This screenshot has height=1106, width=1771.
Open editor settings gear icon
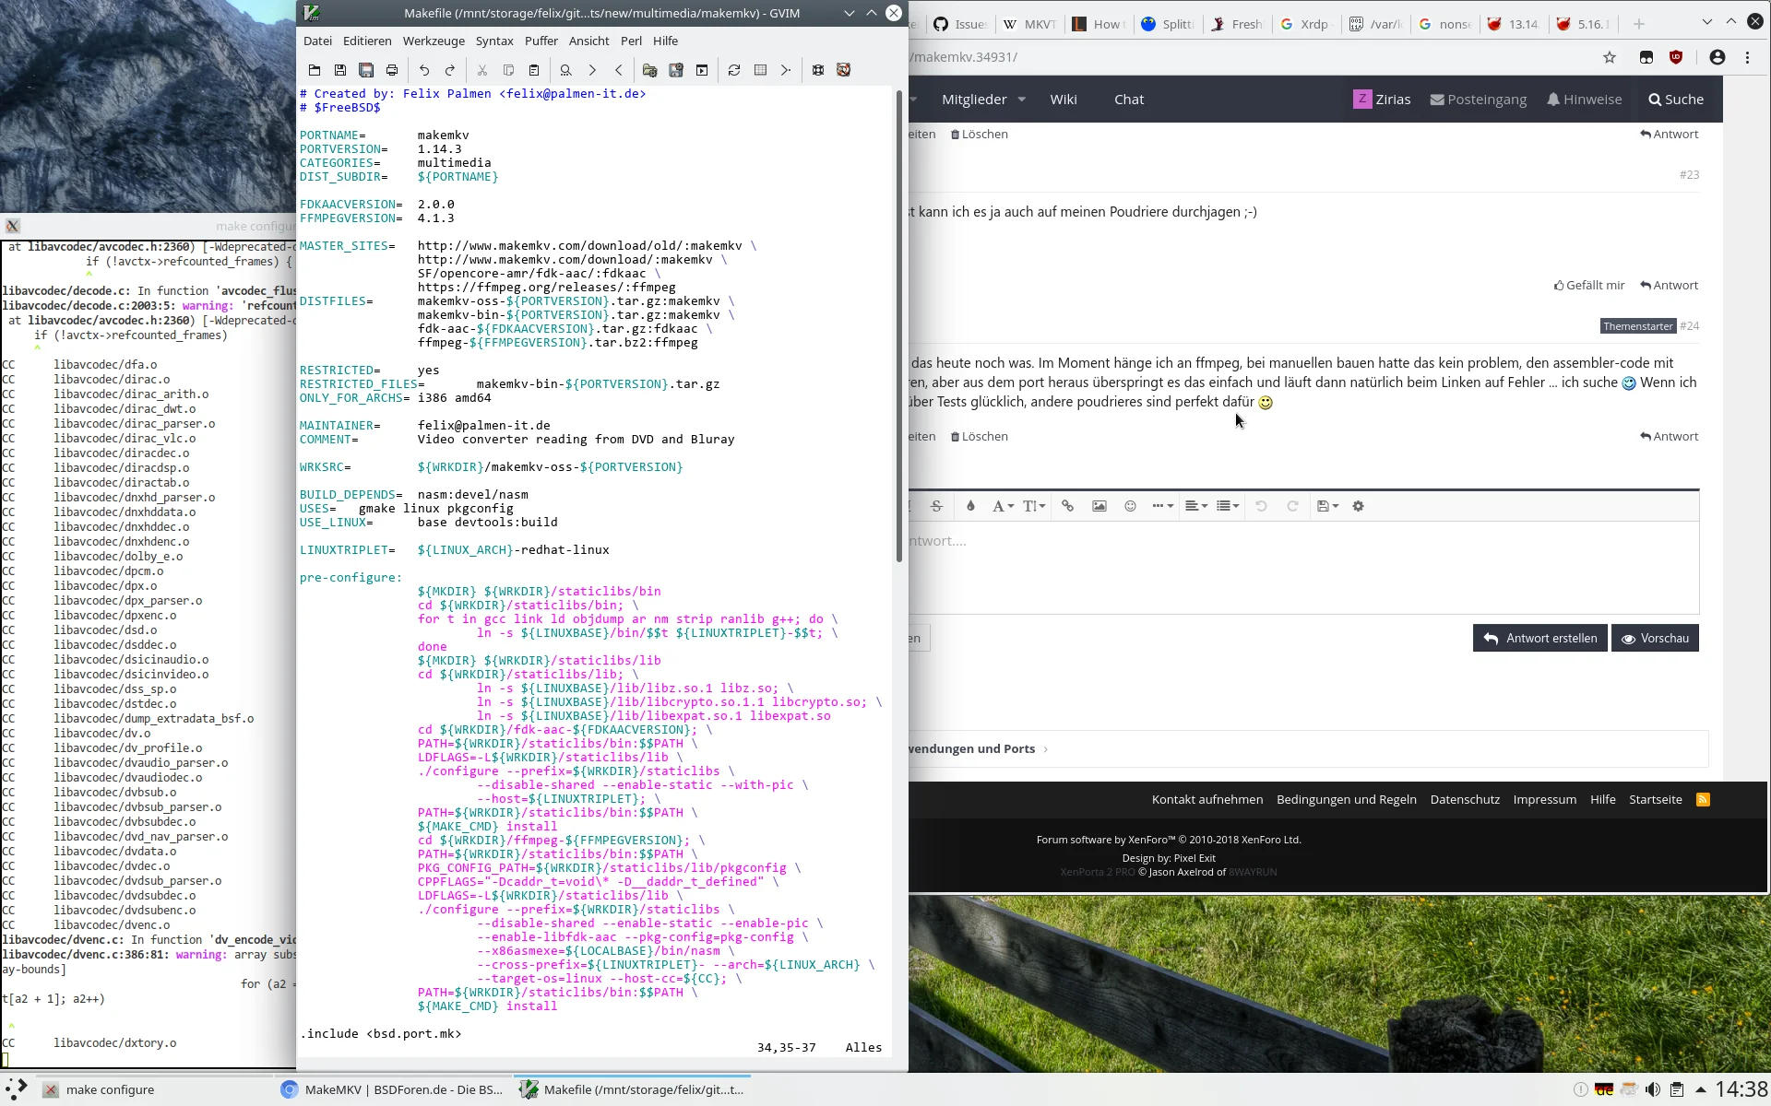1359,506
